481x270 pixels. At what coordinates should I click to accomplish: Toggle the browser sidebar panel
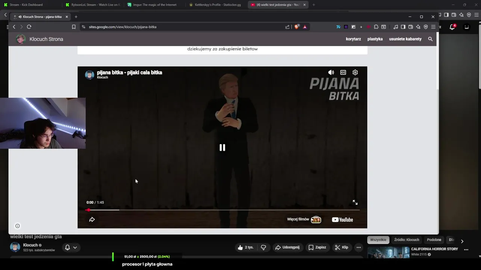click(x=403, y=27)
